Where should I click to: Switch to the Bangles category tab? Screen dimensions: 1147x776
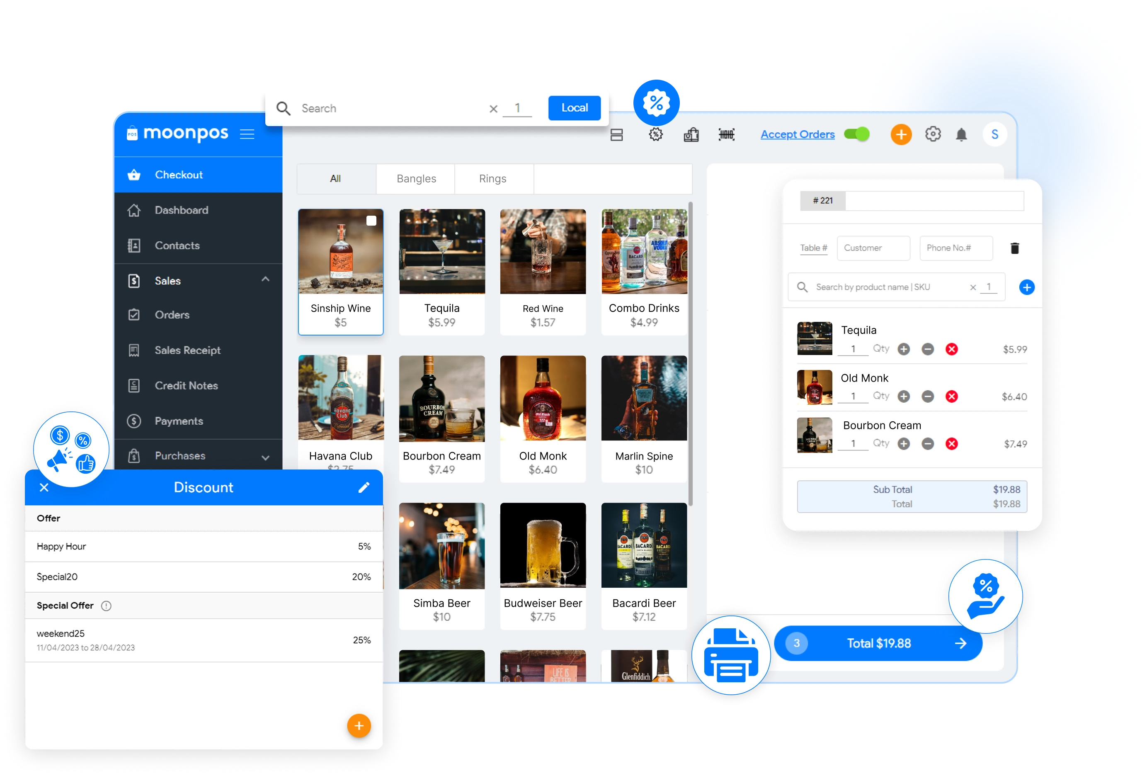coord(416,179)
